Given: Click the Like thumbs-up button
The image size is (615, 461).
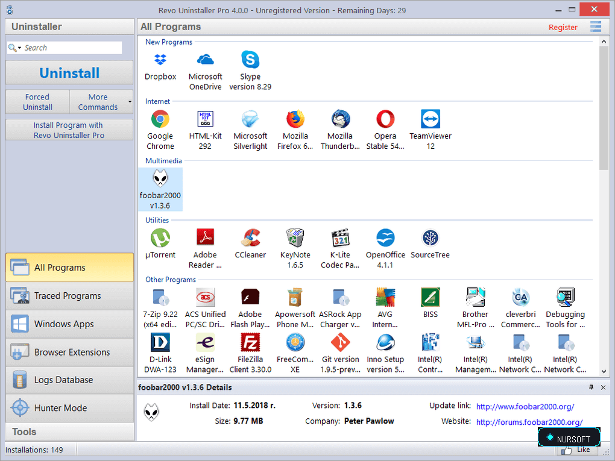Looking at the screenshot, I should click(x=576, y=450).
